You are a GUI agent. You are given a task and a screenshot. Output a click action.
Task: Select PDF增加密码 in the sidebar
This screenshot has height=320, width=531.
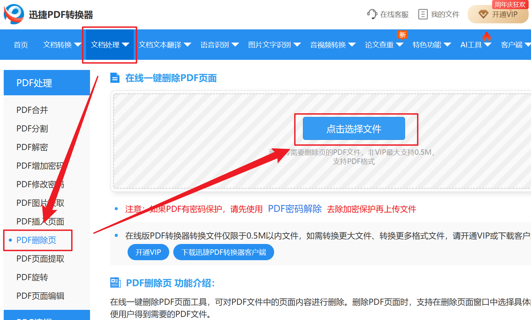pyautogui.click(x=40, y=166)
